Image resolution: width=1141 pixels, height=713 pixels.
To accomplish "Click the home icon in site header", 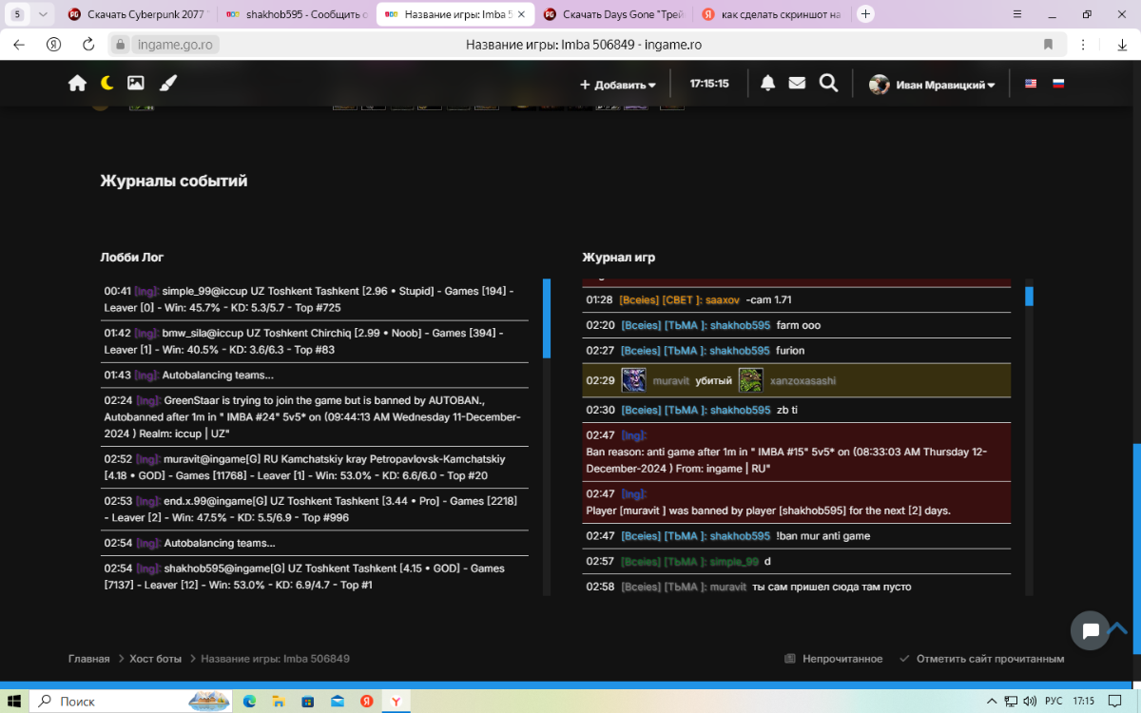I will coord(77,84).
